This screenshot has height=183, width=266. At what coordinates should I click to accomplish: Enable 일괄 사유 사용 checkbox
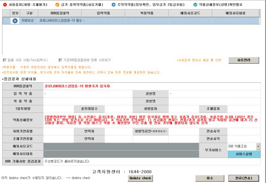tap(5, 60)
